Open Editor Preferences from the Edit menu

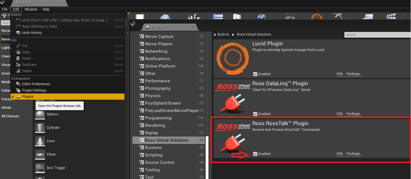point(68,84)
